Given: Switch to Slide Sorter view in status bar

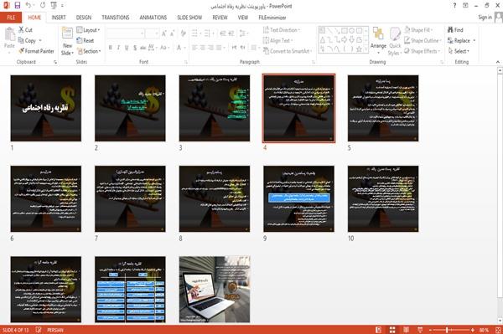Looking at the screenshot, I should click(392, 330).
